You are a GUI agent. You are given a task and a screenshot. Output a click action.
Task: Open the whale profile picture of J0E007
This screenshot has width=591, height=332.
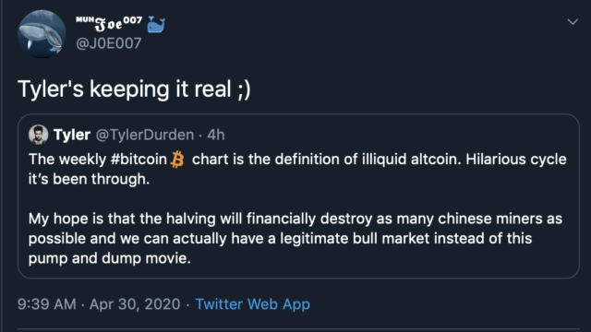click(42, 34)
